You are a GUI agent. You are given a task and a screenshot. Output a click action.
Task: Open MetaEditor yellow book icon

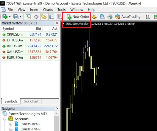tap(94, 17)
